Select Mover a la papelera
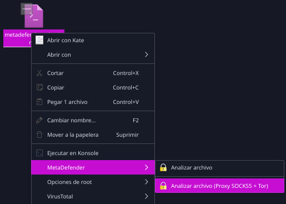Image resolution: width=286 pixels, height=204 pixels. pyautogui.click(x=93, y=135)
